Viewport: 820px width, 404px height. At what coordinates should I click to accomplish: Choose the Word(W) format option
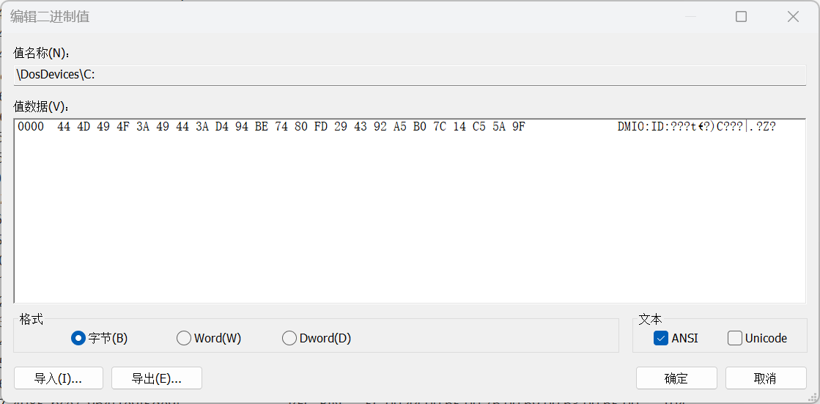(184, 338)
